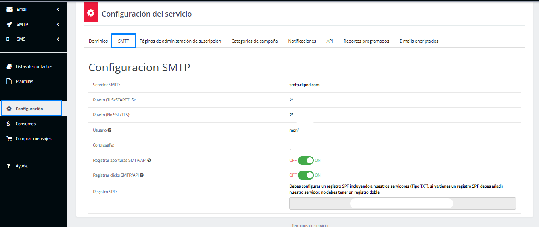The width and height of the screenshot is (539, 227).
Task: Click the Comprar mensajes shopping cart icon
Action: point(9,138)
